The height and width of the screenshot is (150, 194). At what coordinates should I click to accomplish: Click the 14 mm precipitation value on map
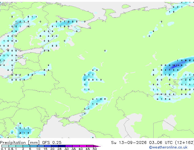point(178,65)
